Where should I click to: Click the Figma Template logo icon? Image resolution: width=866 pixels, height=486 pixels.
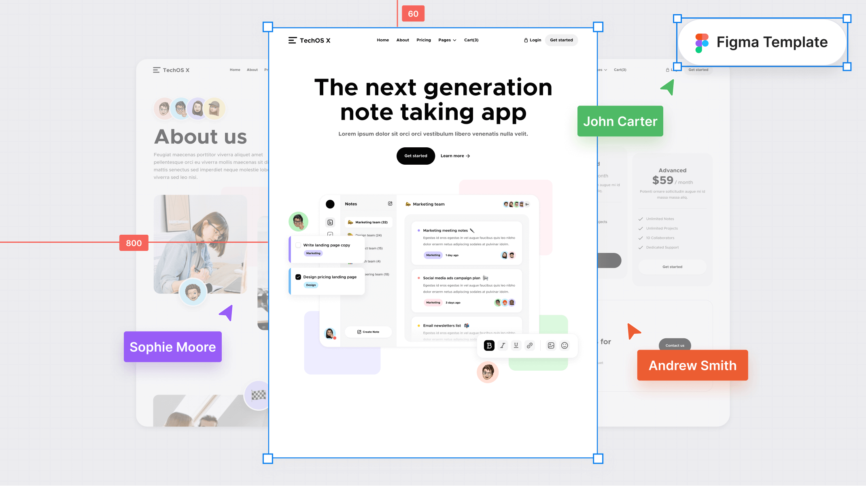(x=703, y=42)
